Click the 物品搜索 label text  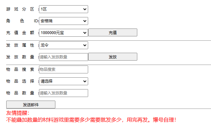pos(20,69)
